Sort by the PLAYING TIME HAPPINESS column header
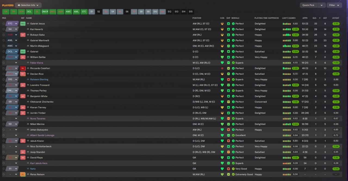 click(x=266, y=18)
